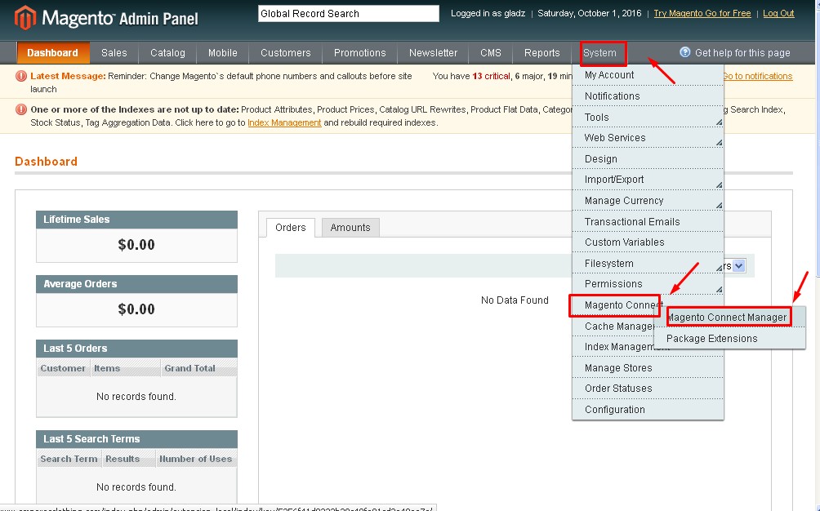820x511 pixels.
Task: Open the Catalog menu
Action: [x=167, y=53]
